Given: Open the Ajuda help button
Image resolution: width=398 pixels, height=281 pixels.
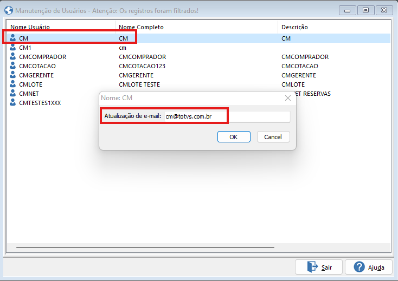Looking at the screenshot, I should coord(369,267).
